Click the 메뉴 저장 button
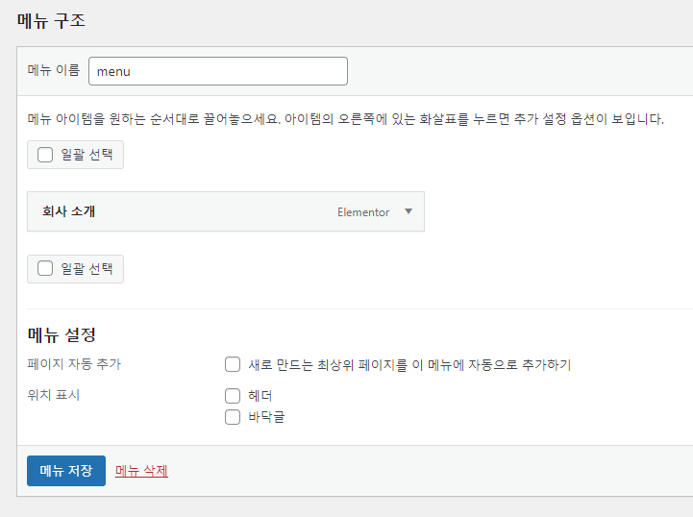 [66, 471]
